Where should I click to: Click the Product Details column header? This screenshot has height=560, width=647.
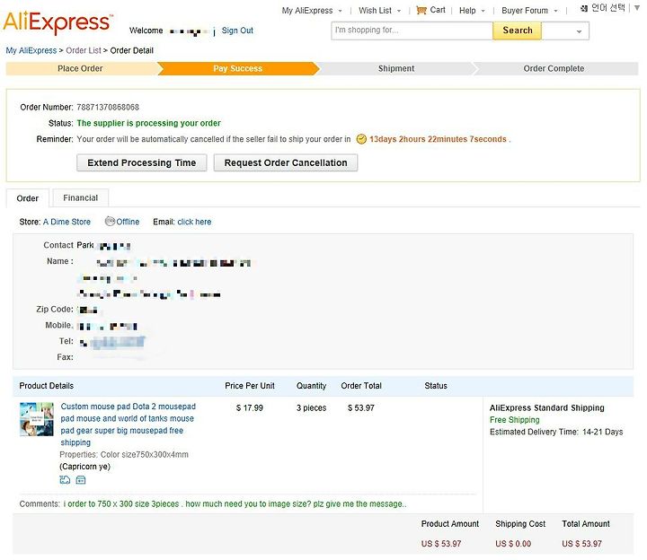pyautogui.click(x=46, y=386)
